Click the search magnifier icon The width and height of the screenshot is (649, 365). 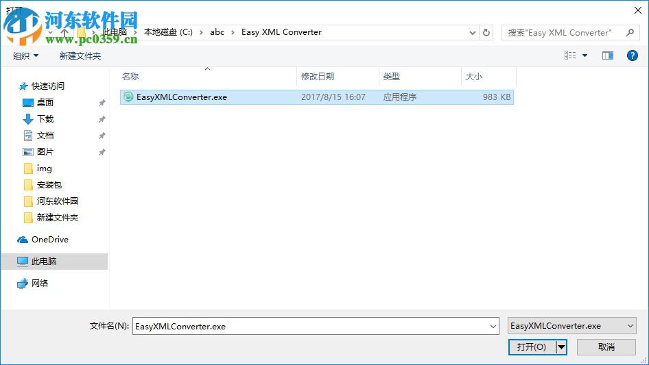point(630,32)
